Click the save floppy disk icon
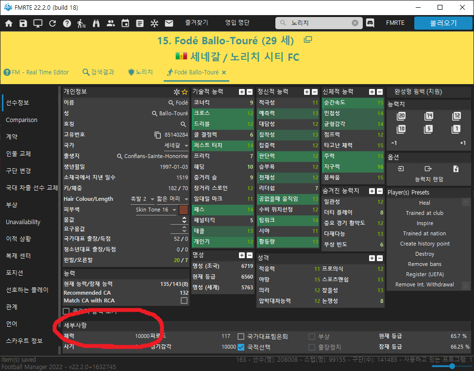The width and height of the screenshot is (474, 371). click(x=23, y=23)
